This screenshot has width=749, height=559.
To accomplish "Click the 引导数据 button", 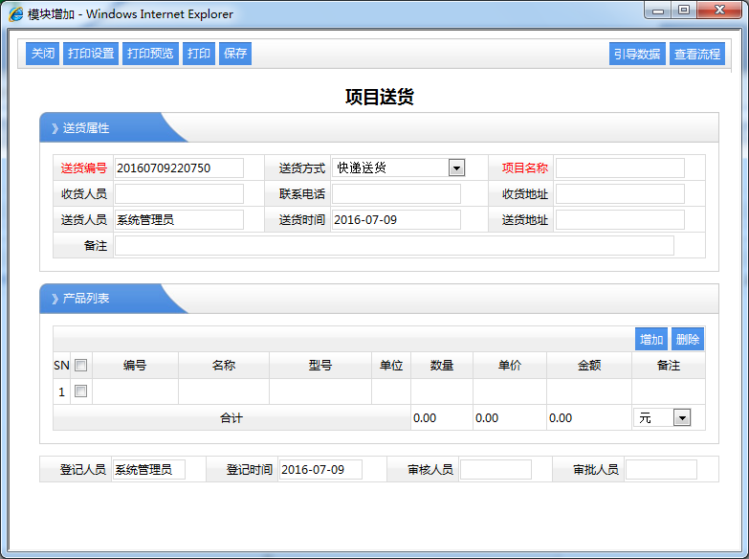I will (x=637, y=55).
